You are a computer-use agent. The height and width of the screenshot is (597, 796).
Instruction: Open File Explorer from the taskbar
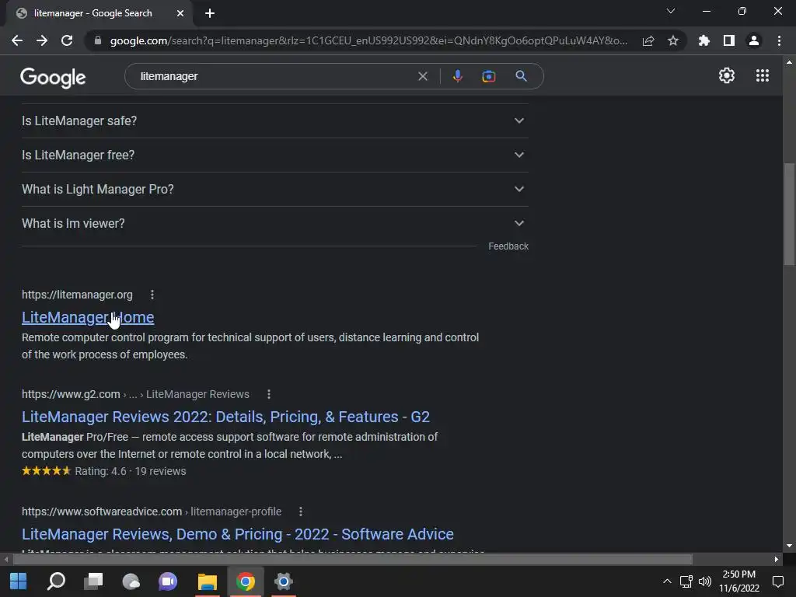click(207, 581)
